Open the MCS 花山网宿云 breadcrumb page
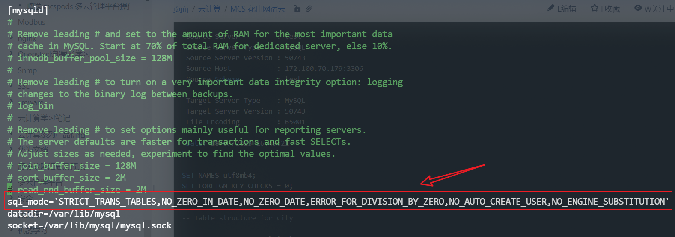Viewport: 675px width, 237px height. (258, 9)
